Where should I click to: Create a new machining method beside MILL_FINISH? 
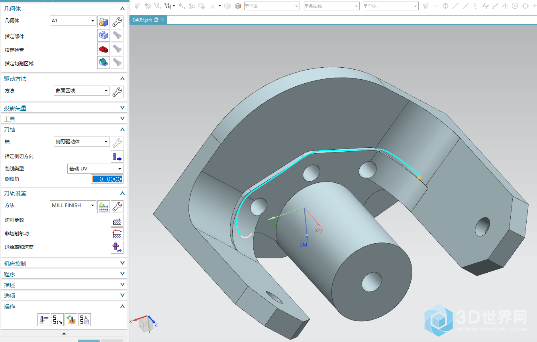[104, 207]
